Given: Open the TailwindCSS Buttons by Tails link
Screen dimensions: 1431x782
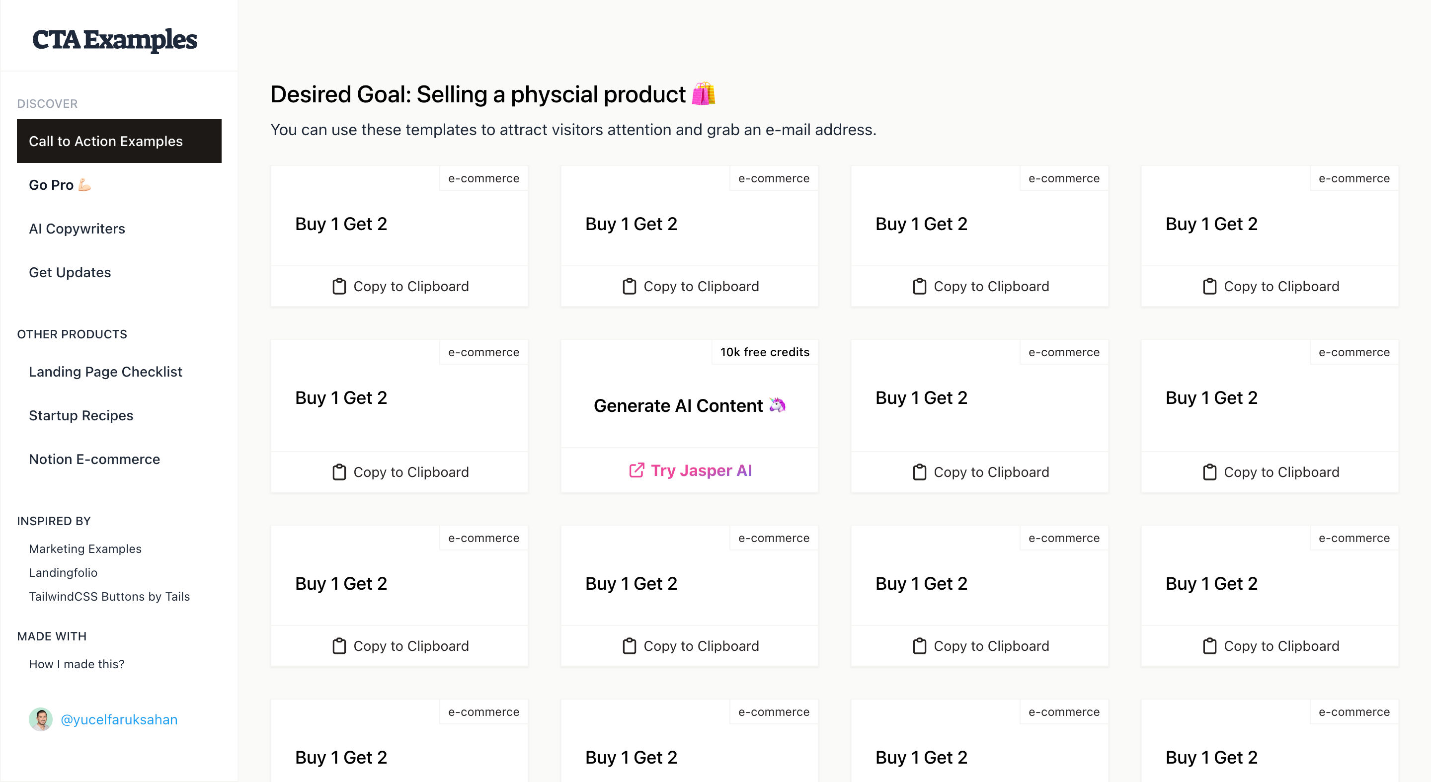Looking at the screenshot, I should click(109, 597).
